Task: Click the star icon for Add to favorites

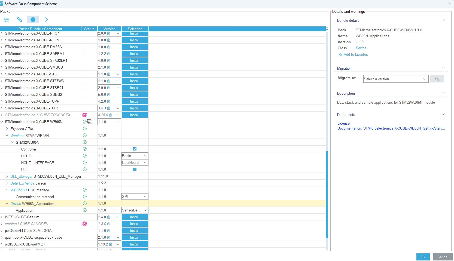Action: tap(340, 55)
